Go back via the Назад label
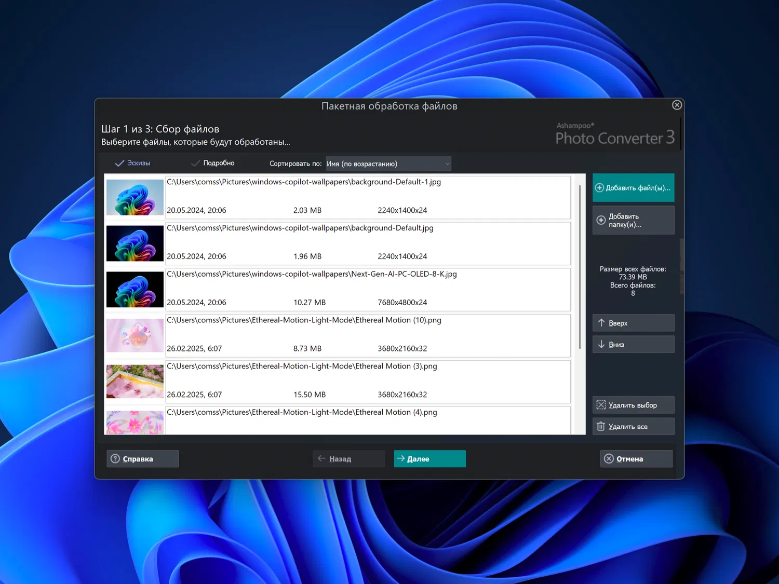 340,459
